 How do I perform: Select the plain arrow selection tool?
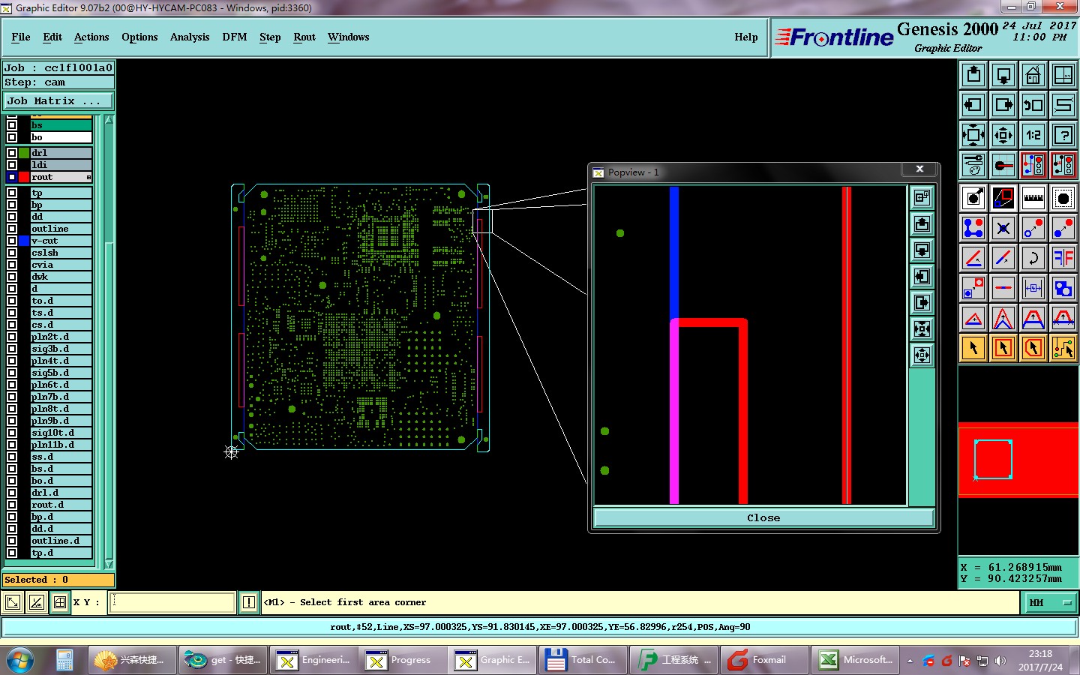coord(973,348)
